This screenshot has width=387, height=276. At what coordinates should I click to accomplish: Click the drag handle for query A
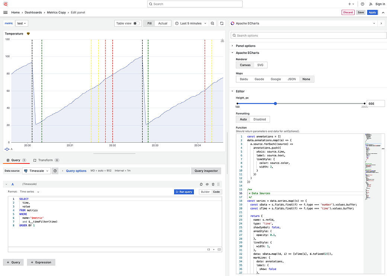pos(218,184)
